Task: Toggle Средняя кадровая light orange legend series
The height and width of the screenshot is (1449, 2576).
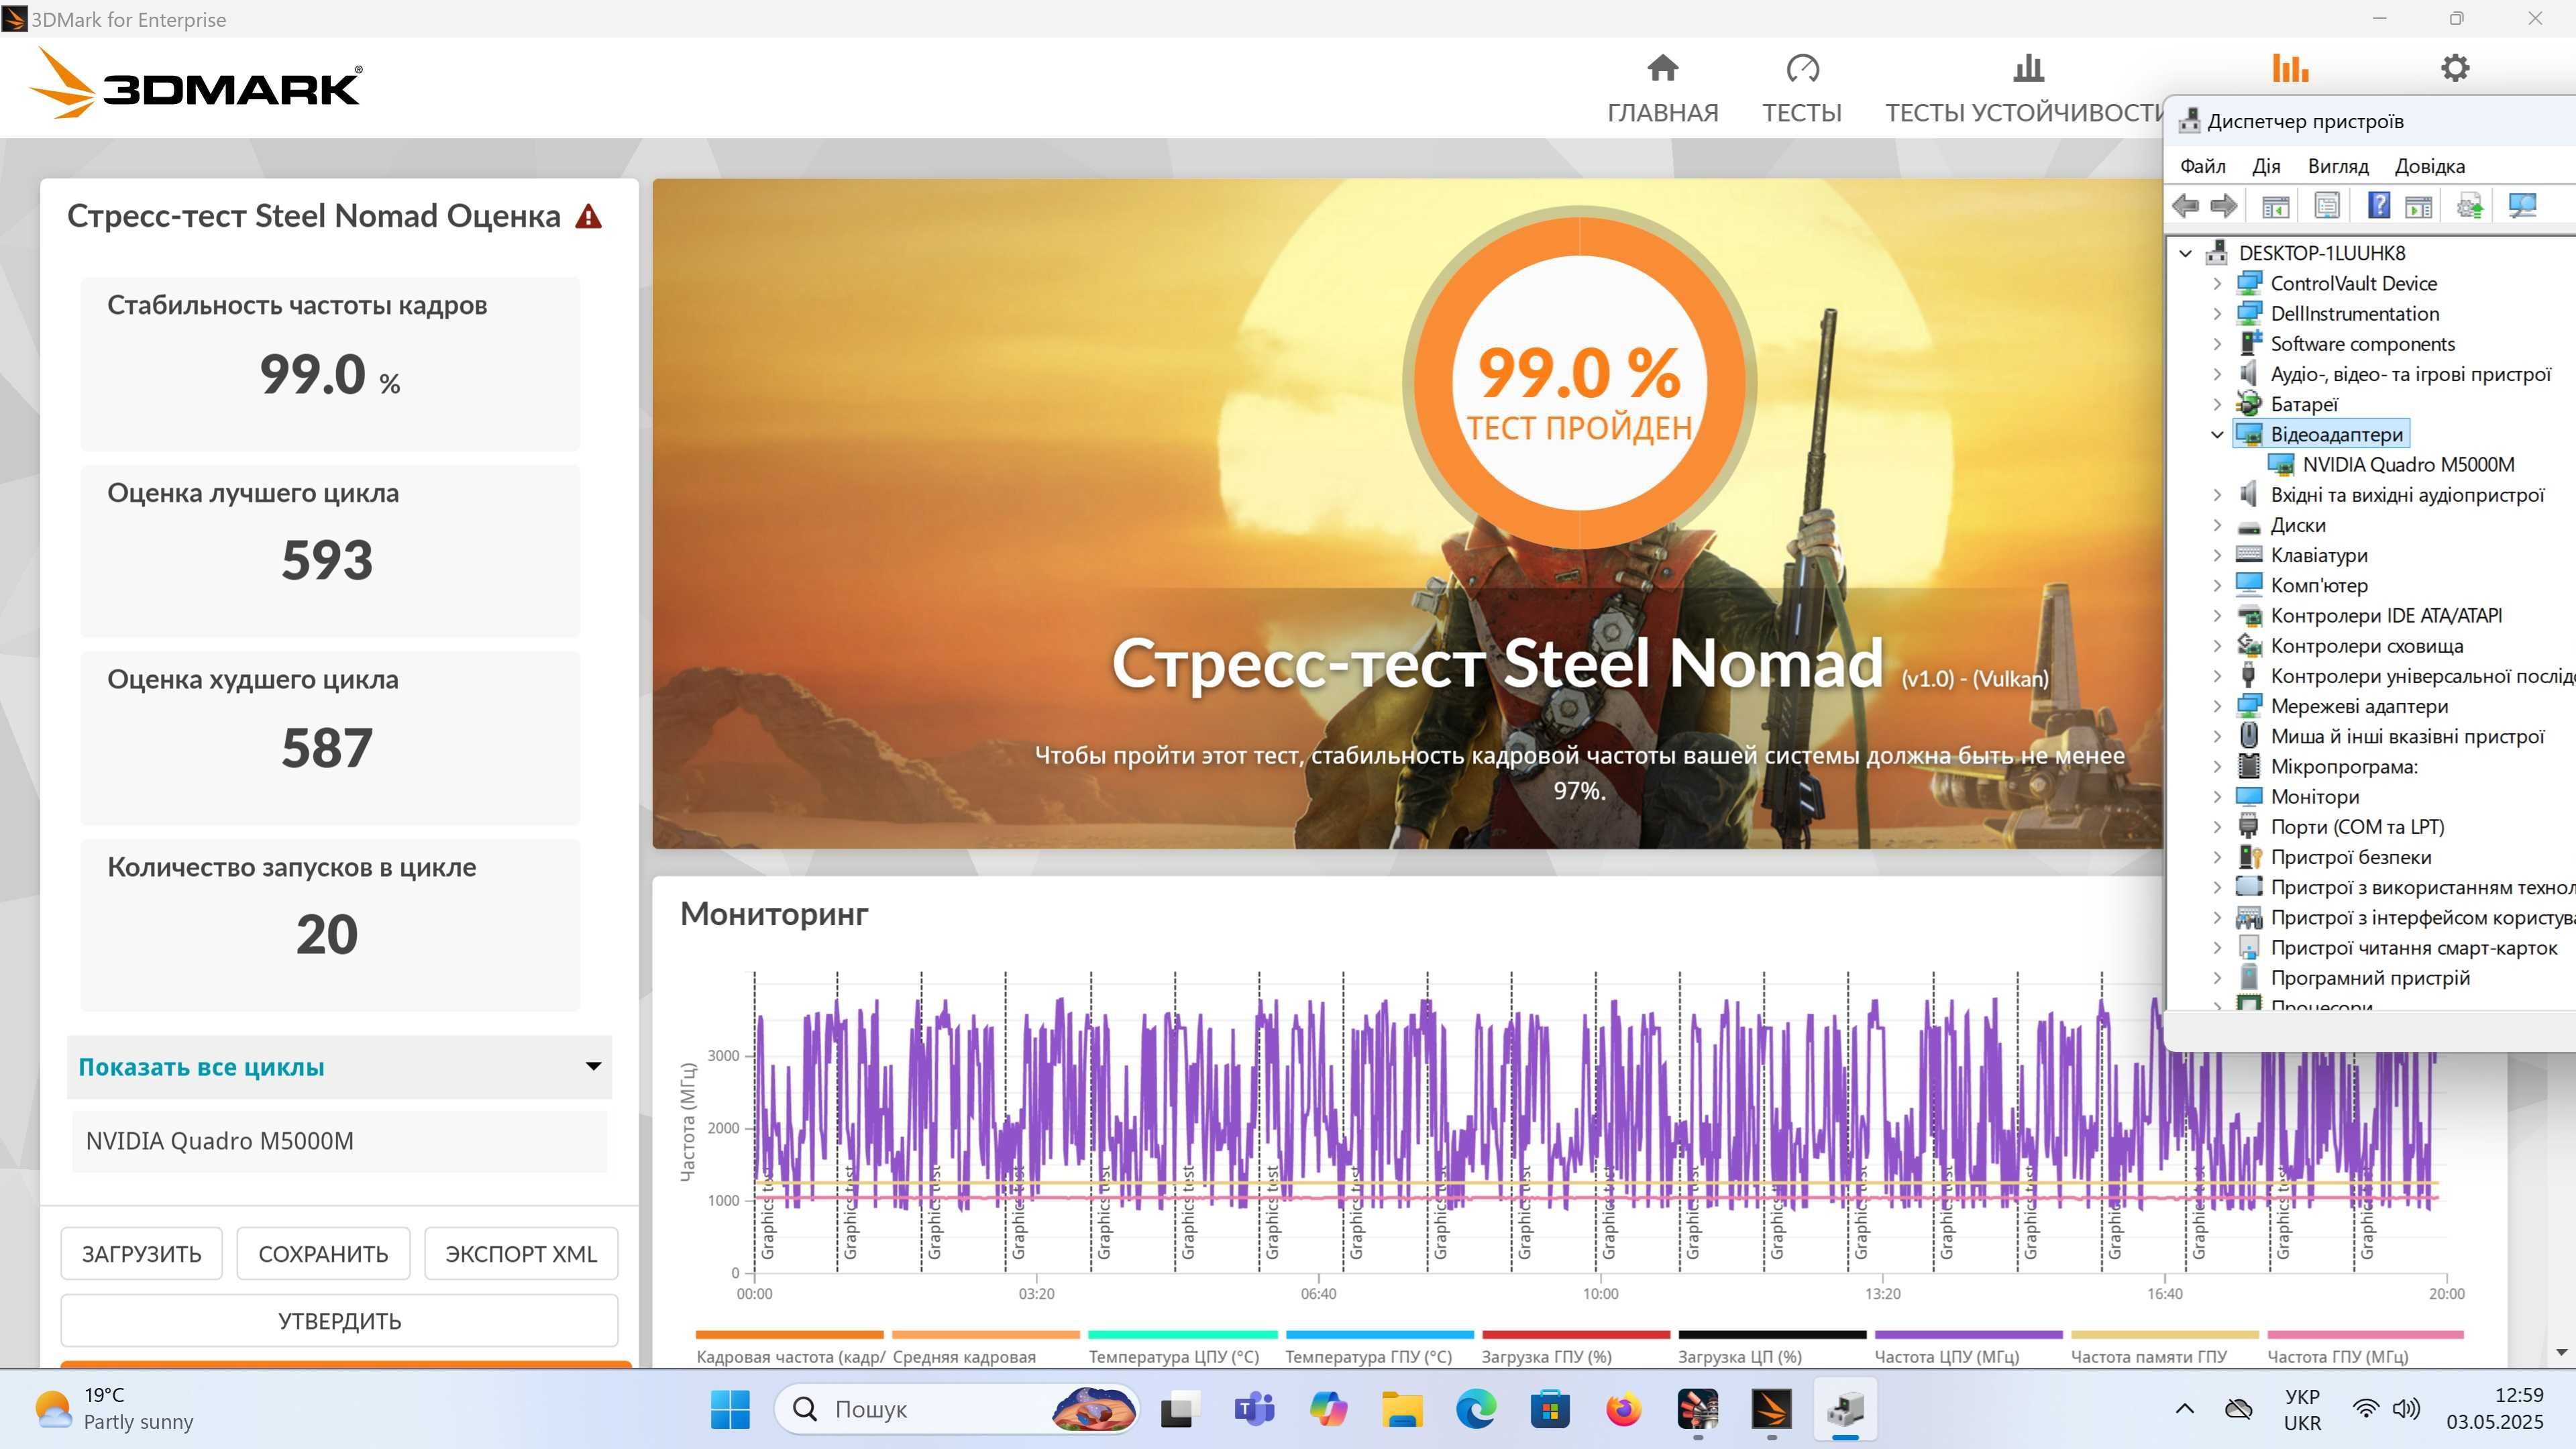Action: pyautogui.click(x=986, y=1347)
